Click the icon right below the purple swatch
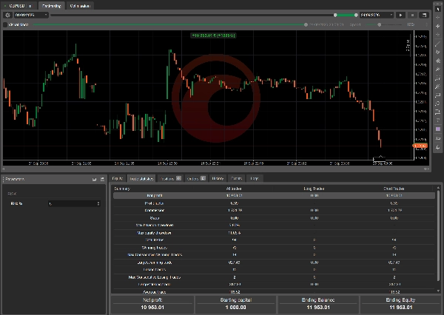 point(438,138)
